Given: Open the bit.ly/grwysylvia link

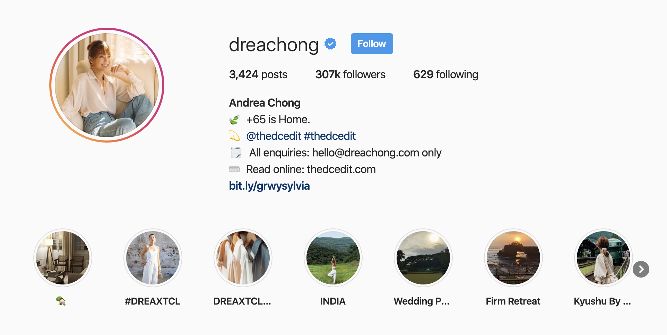Looking at the screenshot, I should [x=269, y=186].
